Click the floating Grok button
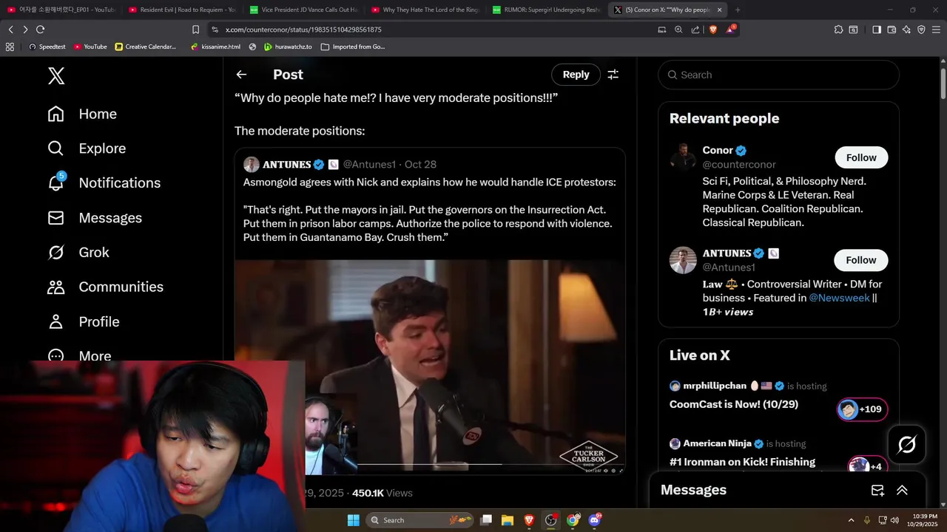 907,444
